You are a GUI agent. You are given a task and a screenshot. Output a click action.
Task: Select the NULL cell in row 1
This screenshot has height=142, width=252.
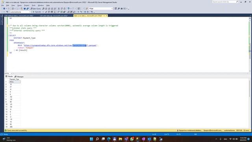pos(15,82)
